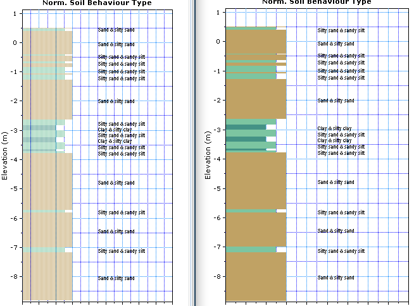Click elevation tick -5 on the right chart
Screen dimensions: 414x306
click(217, 188)
